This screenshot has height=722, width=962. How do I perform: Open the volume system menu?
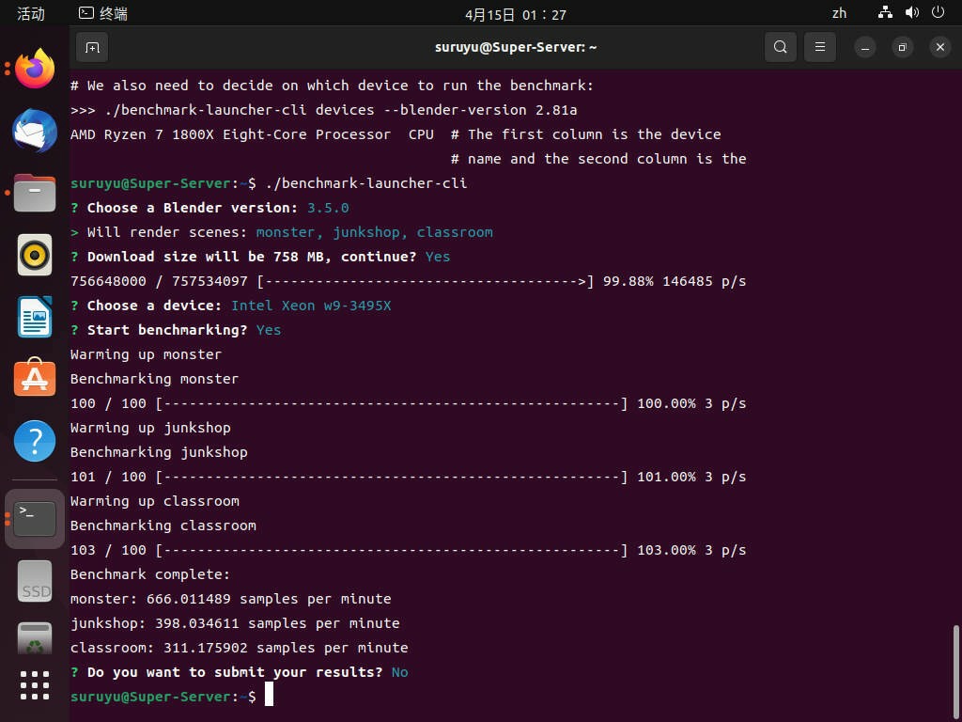(x=911, y=13)
